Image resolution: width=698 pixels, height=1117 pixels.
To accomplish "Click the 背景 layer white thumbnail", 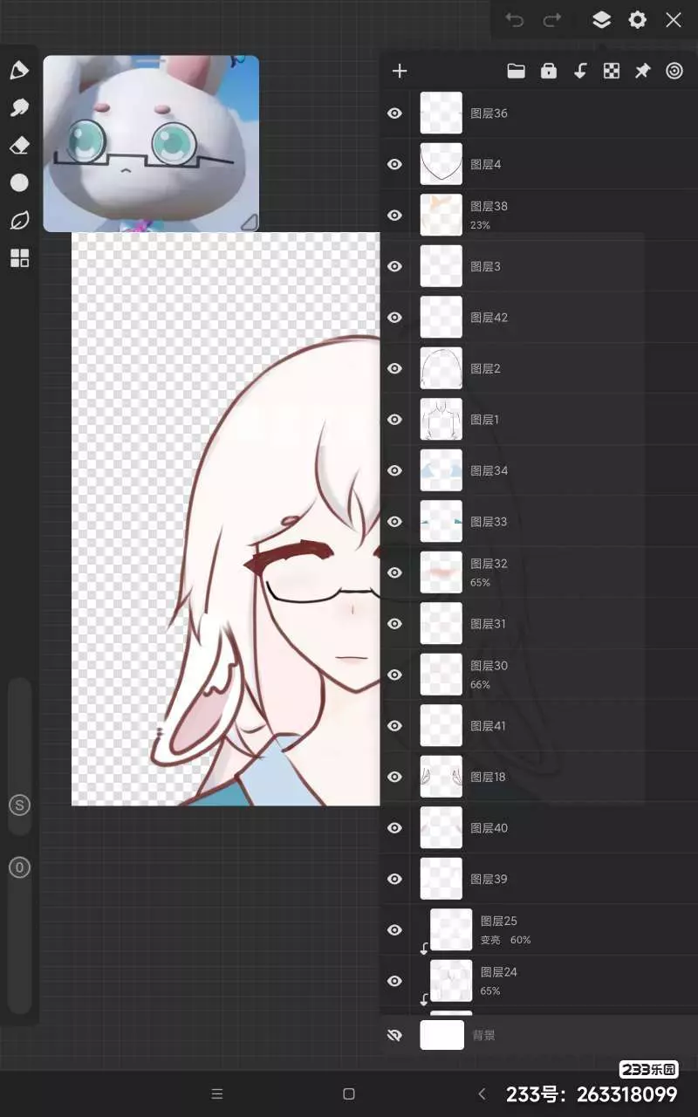I will (441, 1035).
